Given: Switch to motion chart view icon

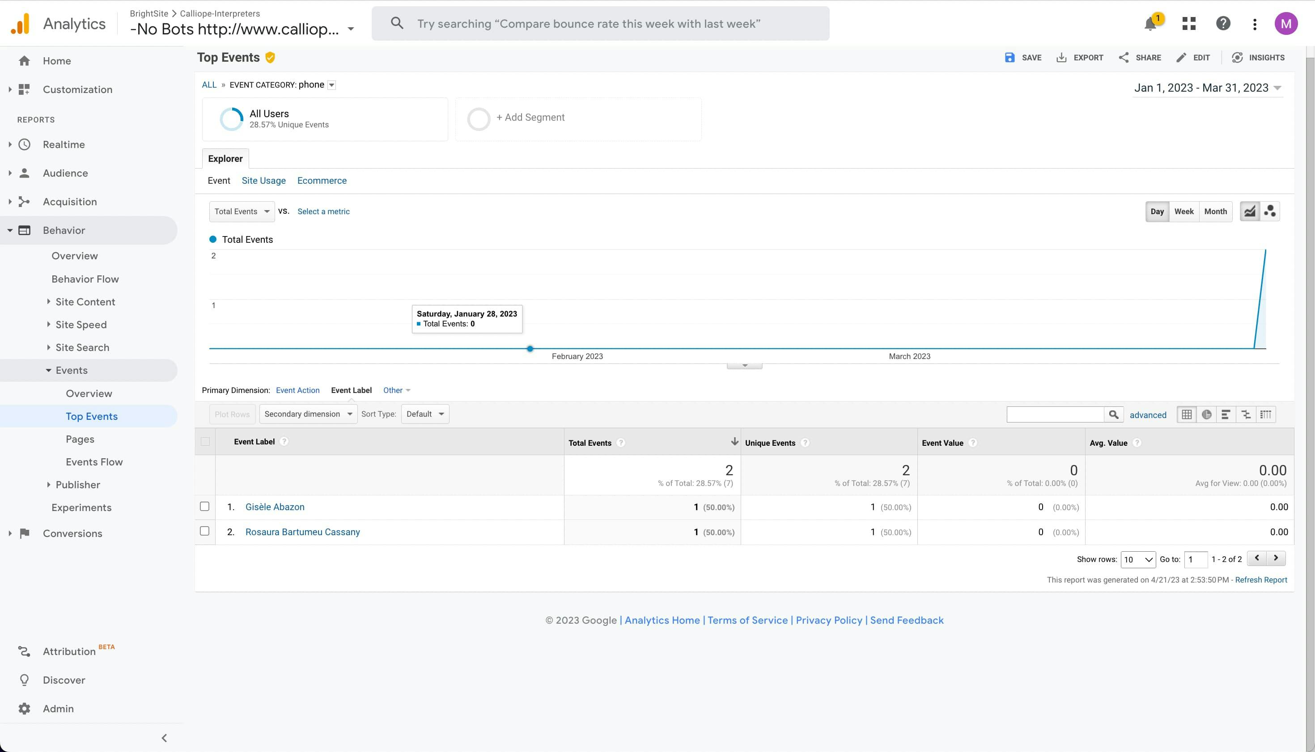Looking at the screenshot, I should [x=1269, y=211].
